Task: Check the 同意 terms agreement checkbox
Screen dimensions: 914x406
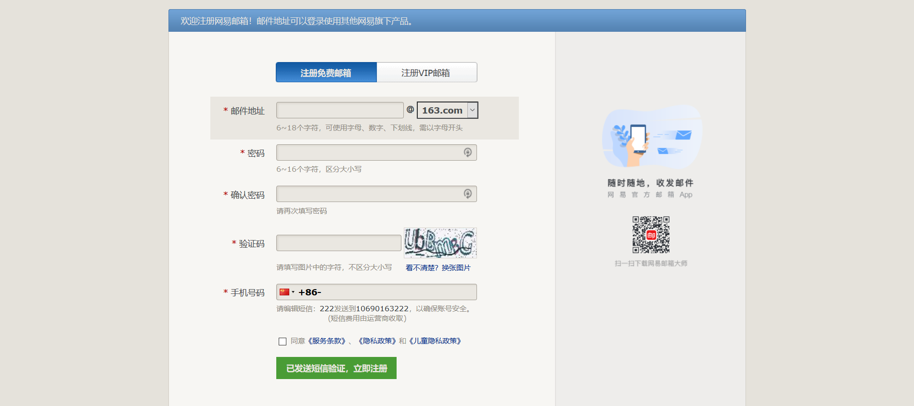Action: [x=283, y=342]
